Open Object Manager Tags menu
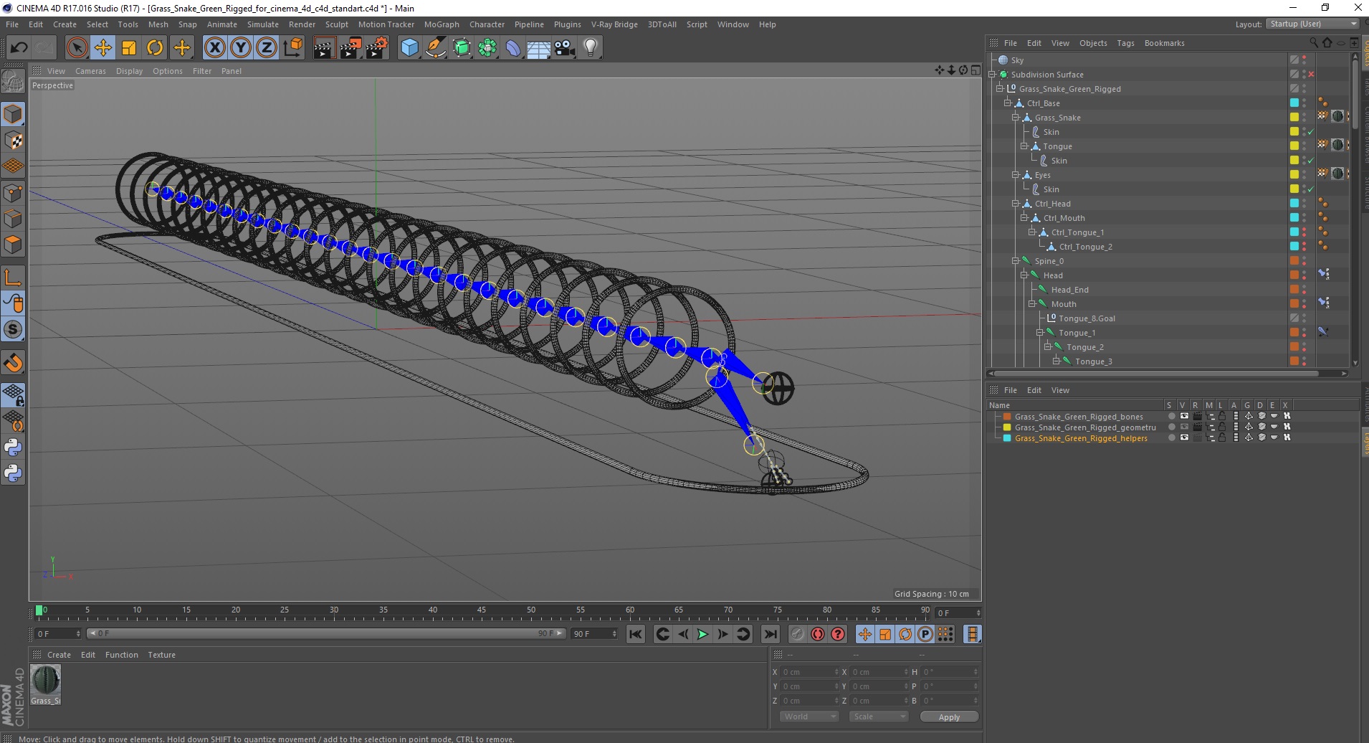The width and height of the screenshot is (1369, 743). (1125, 43)
